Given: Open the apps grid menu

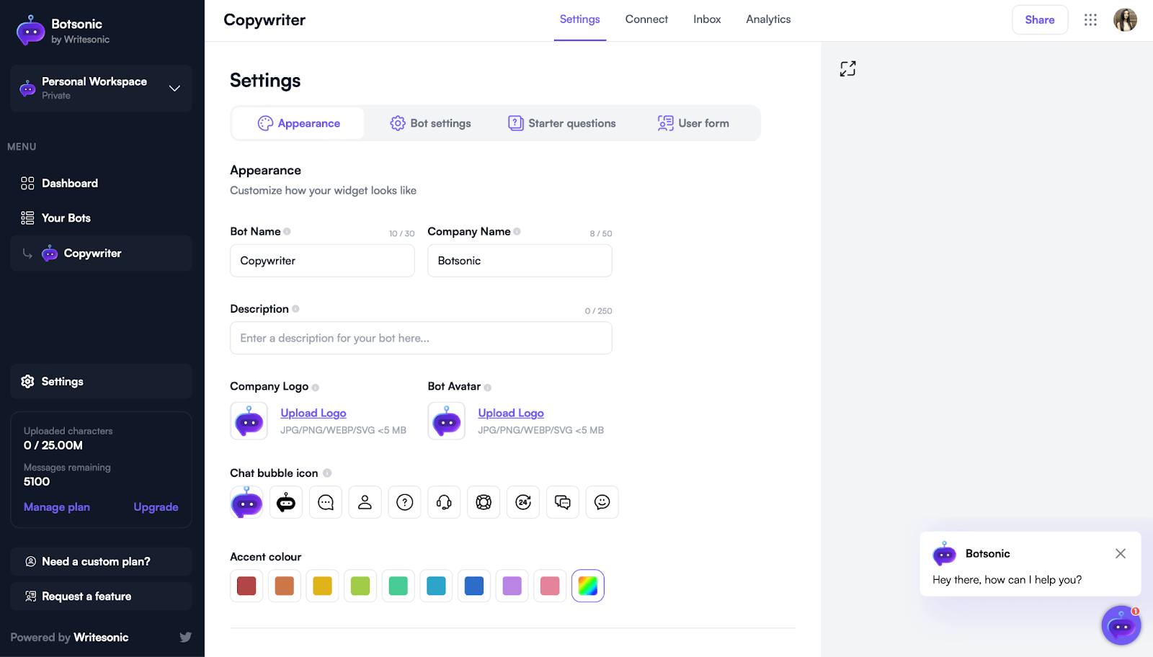Looking at the screenshot, I should tap(1090, 20).
